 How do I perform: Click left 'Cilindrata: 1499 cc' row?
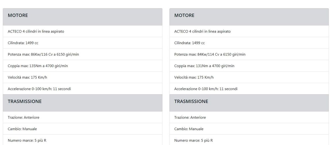pyautogui.click(x=83, y=43)
